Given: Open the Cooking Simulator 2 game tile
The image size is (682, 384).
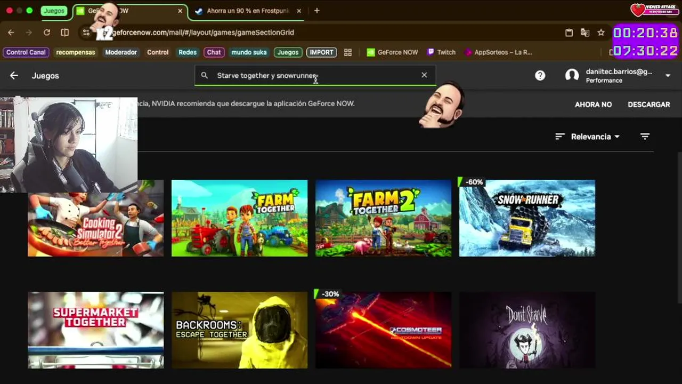Looking at the screenshot, I should pyautogui.click(x=96, y=224).
